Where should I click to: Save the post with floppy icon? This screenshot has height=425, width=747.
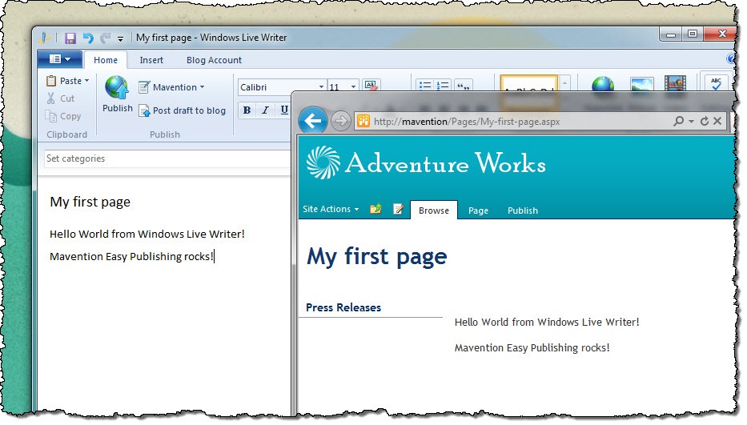(70, 38)
